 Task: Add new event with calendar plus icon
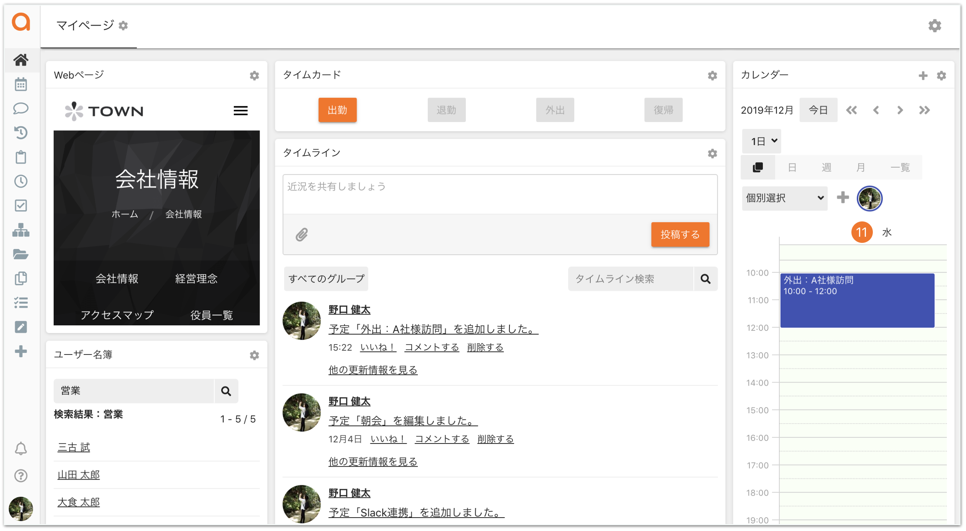point(923,76)
